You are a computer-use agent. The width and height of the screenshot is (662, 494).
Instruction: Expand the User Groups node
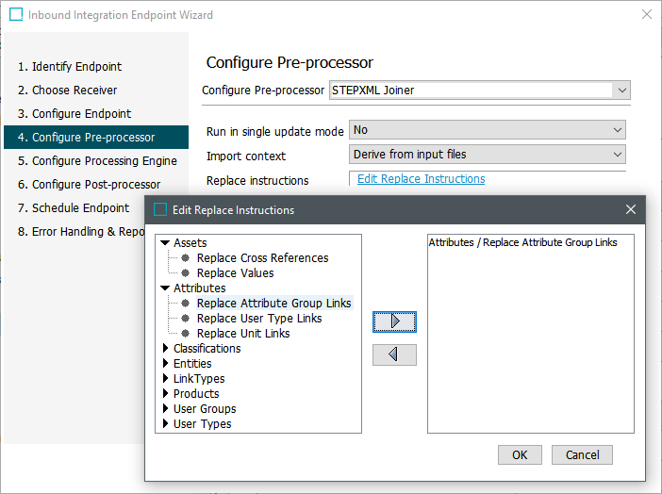coord(166,409)
